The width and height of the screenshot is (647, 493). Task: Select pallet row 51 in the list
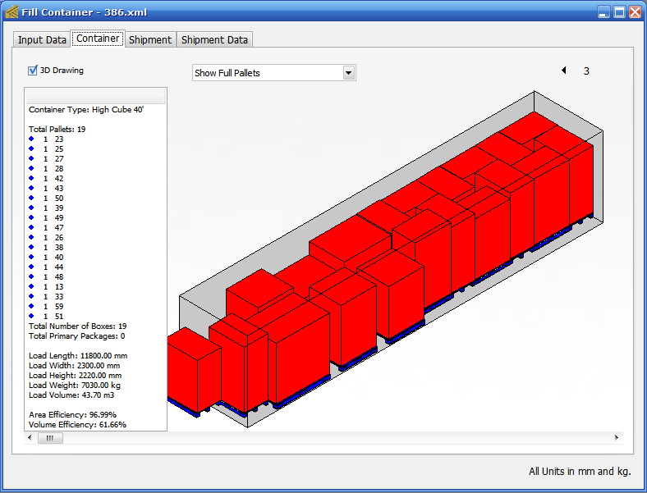[46, 317]
